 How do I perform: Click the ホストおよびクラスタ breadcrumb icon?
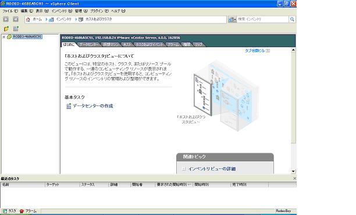pyautogui.click(x=81, y=20)
